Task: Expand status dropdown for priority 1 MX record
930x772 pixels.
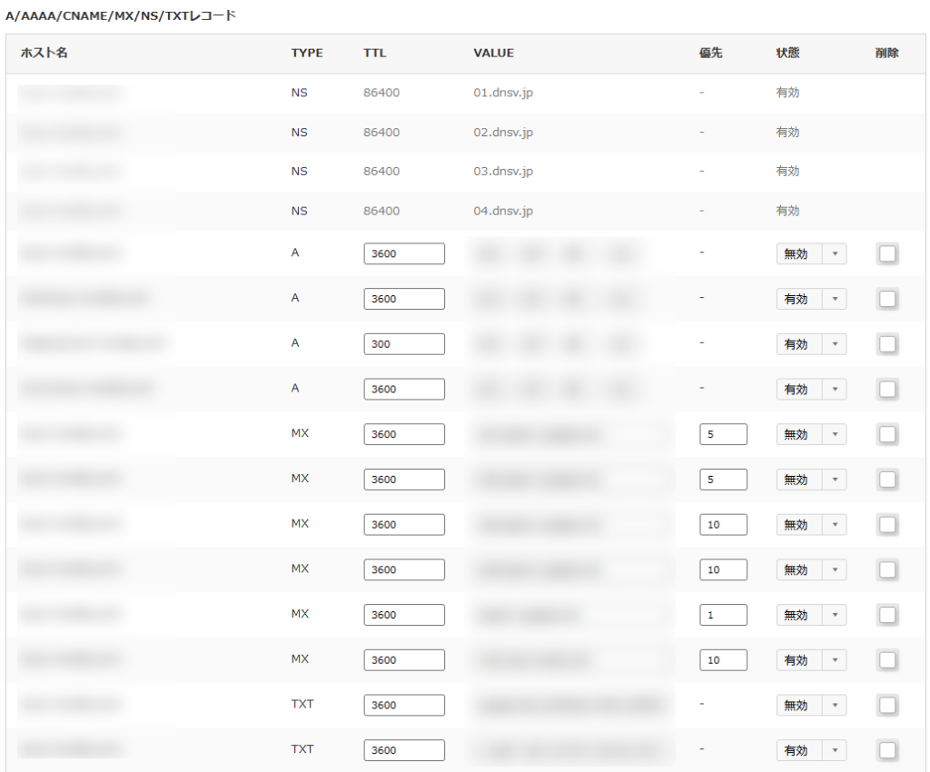Action: 811,615
